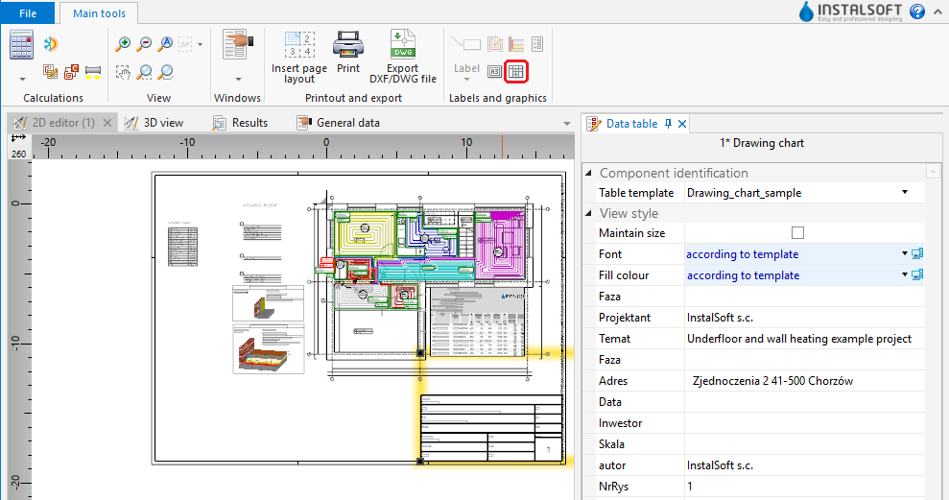Click the help question mark icon
This screenshot has height=500, width=949.
click(x=917, y=12)
